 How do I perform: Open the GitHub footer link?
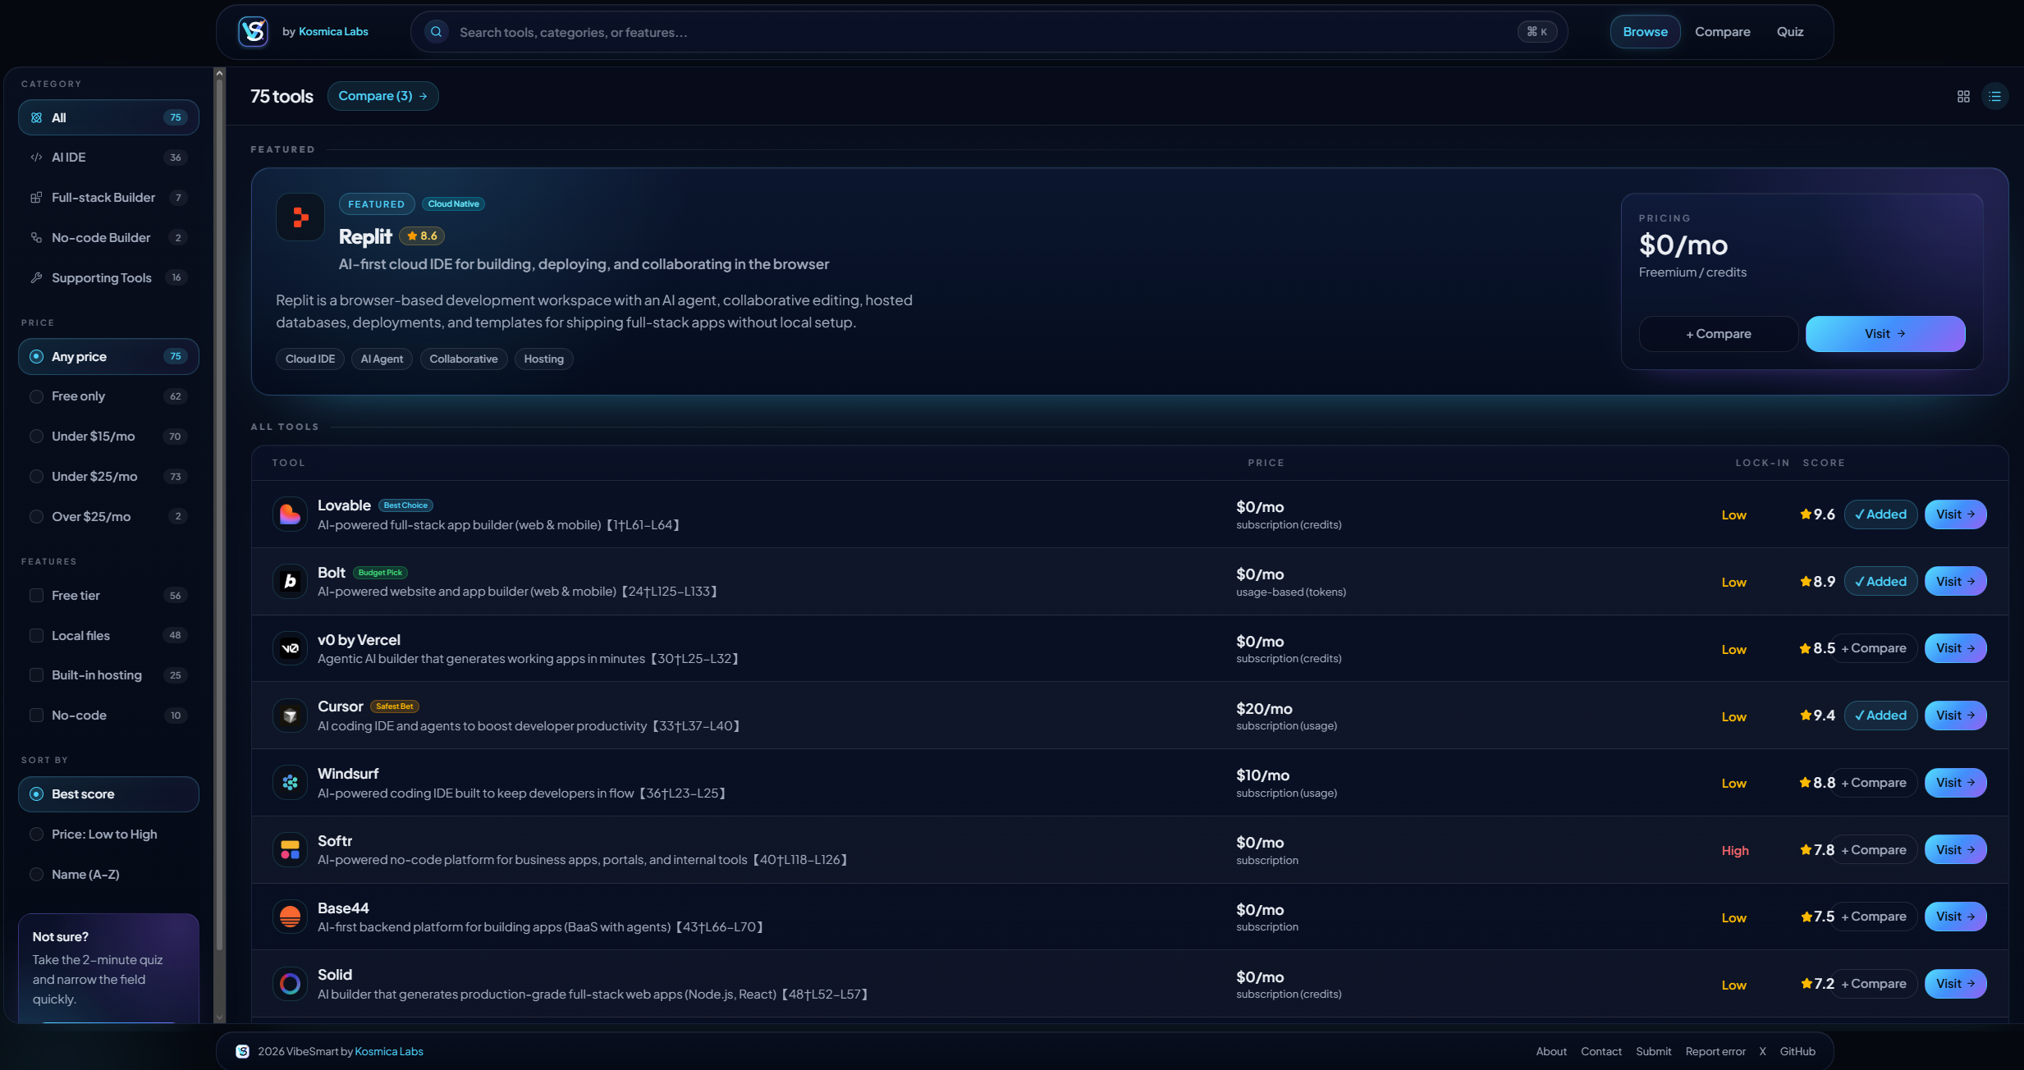[1797, 1052]
